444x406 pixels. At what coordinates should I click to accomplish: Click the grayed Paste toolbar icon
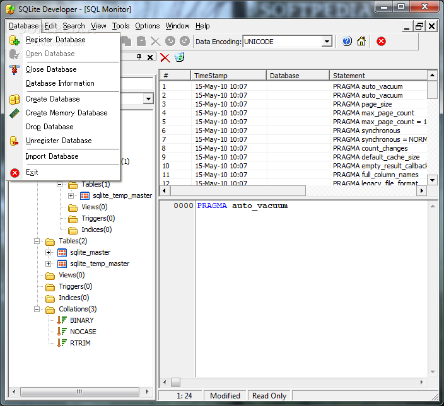[x=141, y=42]
